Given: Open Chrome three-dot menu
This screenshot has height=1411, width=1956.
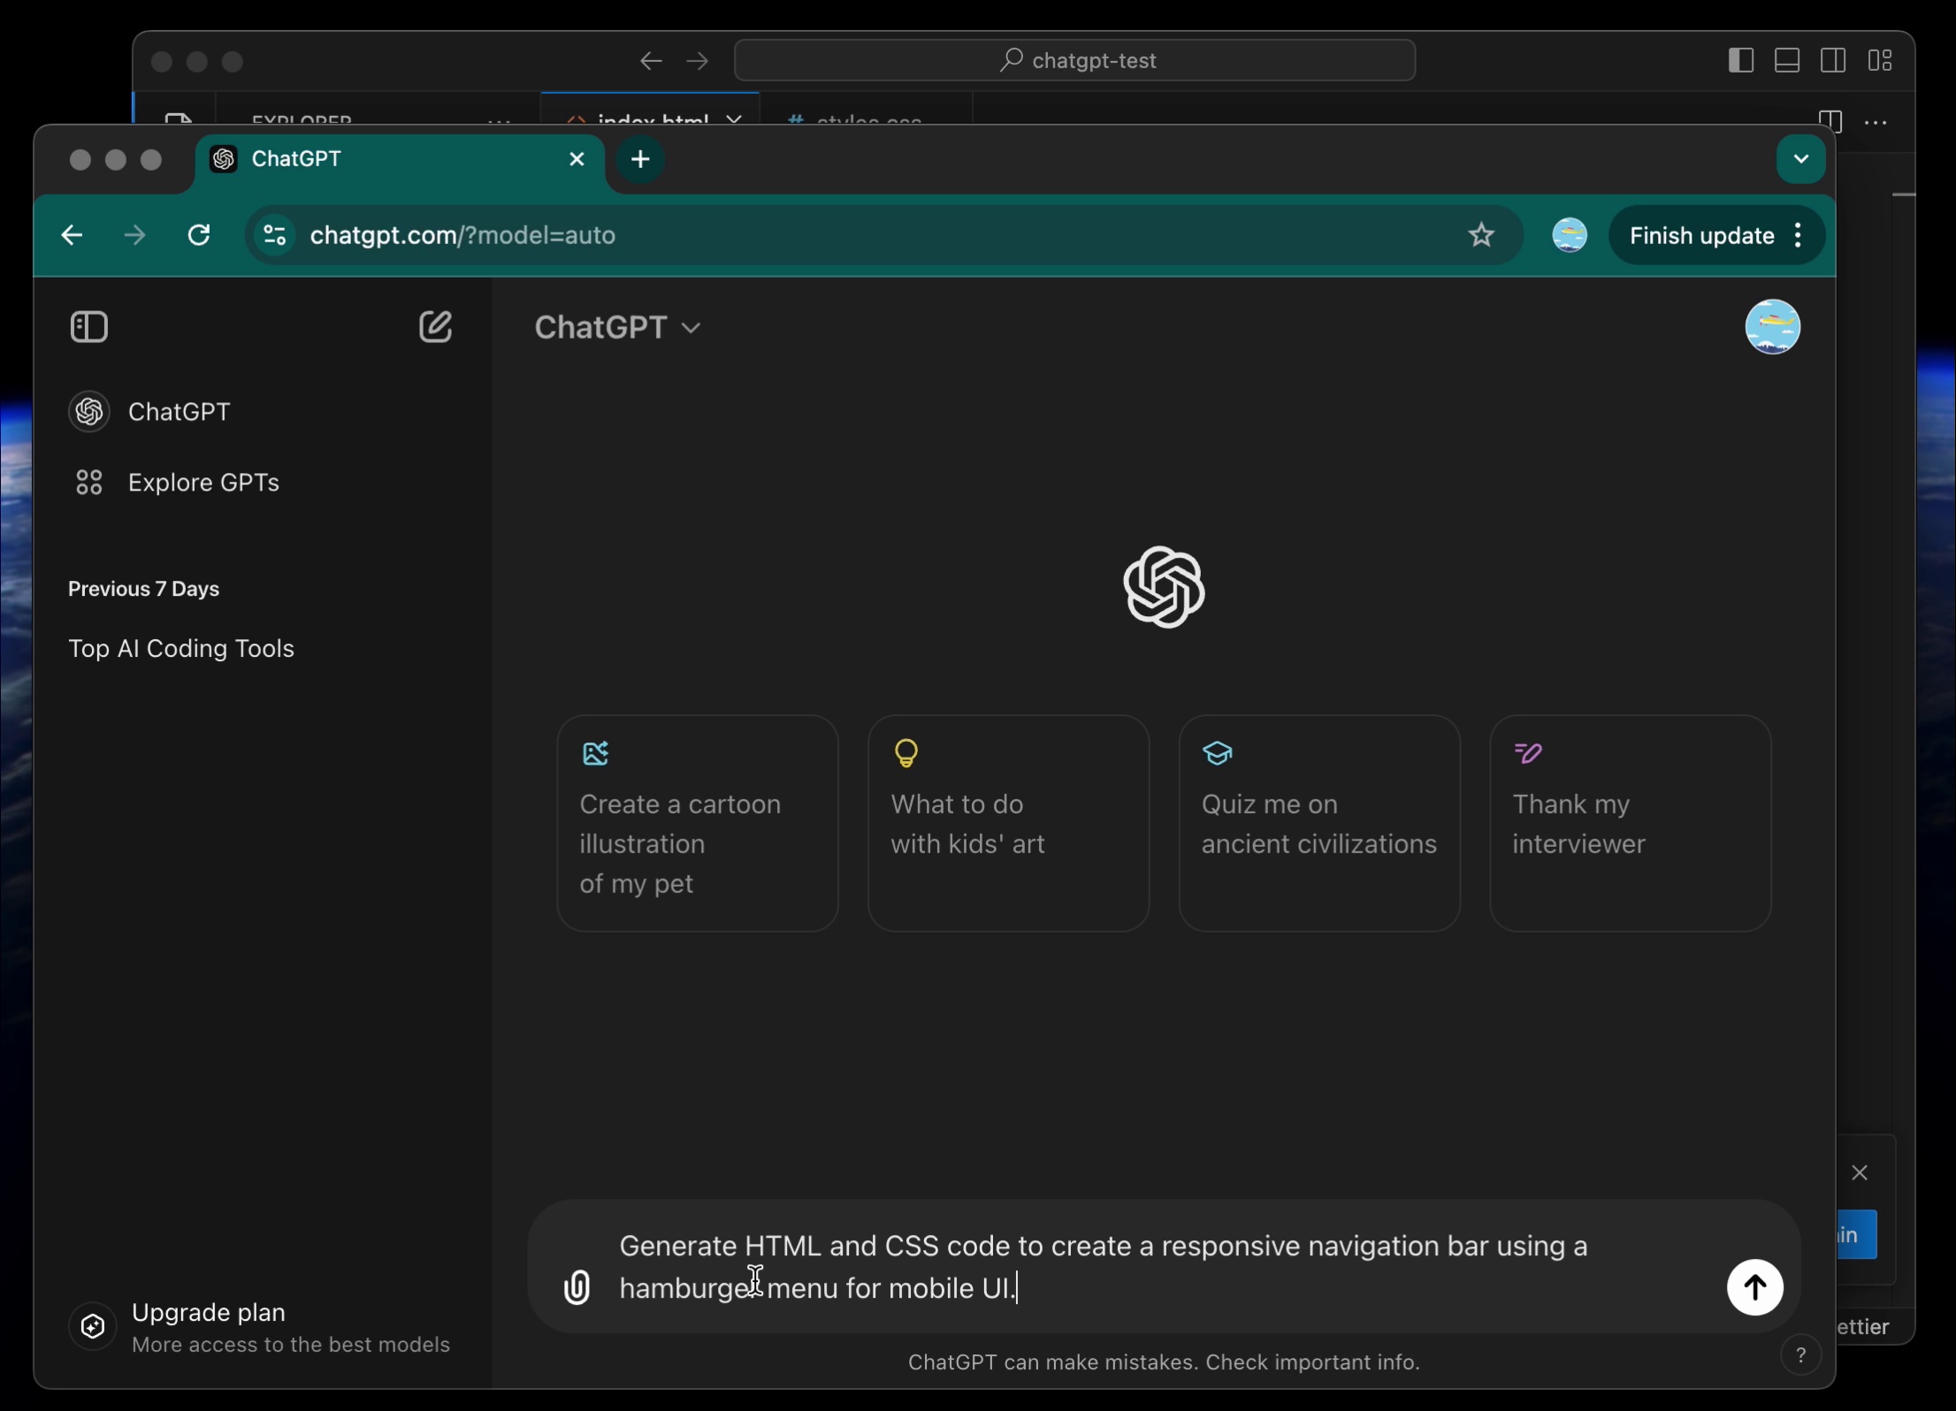Looking at the screenshot, I should pos(1798,235).
